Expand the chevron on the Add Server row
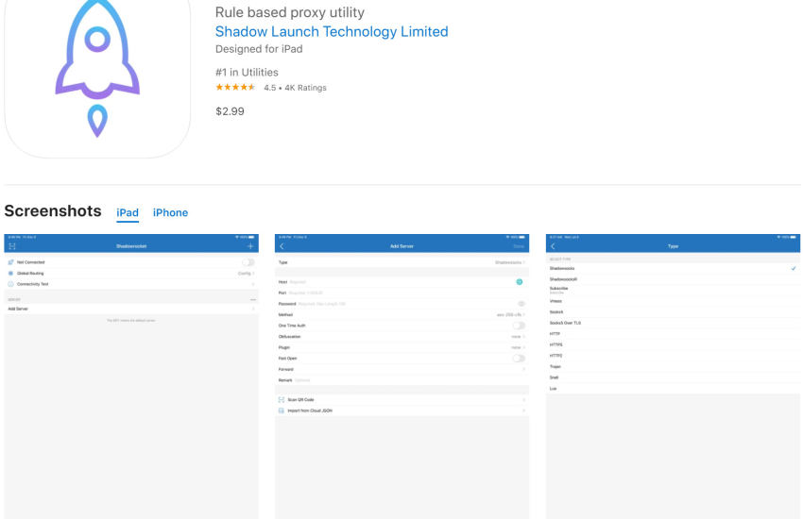 (x=253, y=309)
